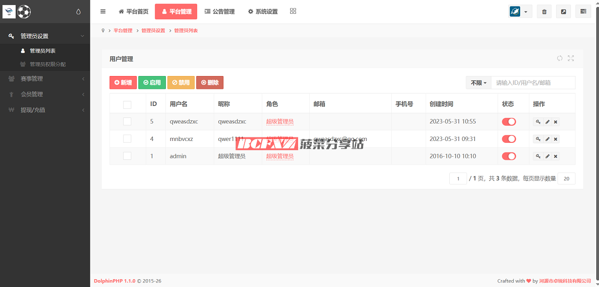Click the red 新增 button

click(x=123, y=82)
